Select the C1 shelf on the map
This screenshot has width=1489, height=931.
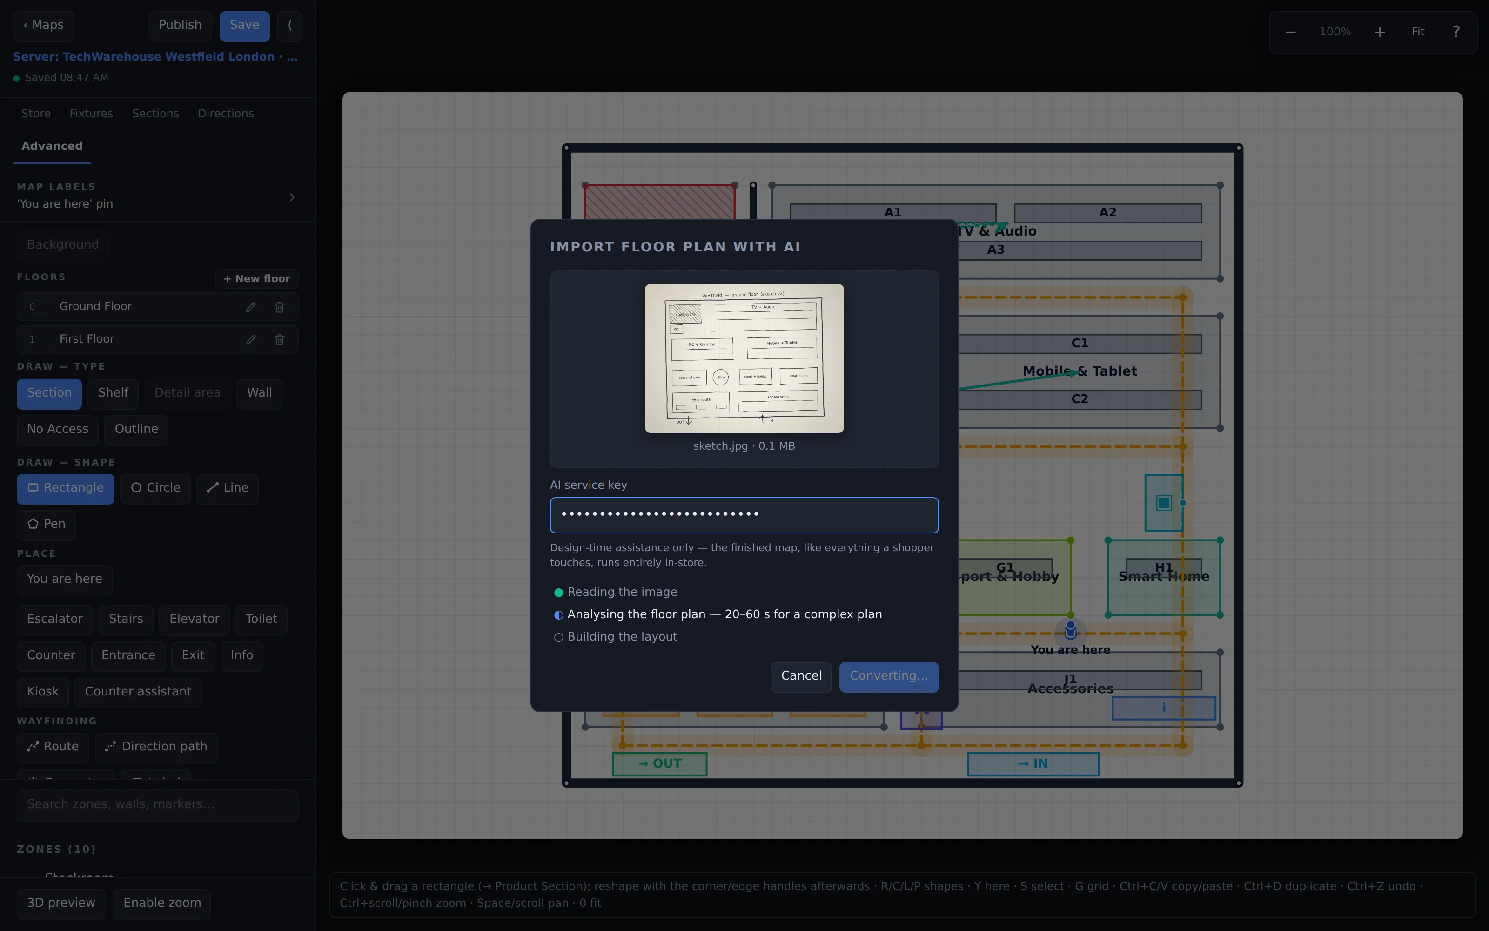click(x=1080, y=344)
